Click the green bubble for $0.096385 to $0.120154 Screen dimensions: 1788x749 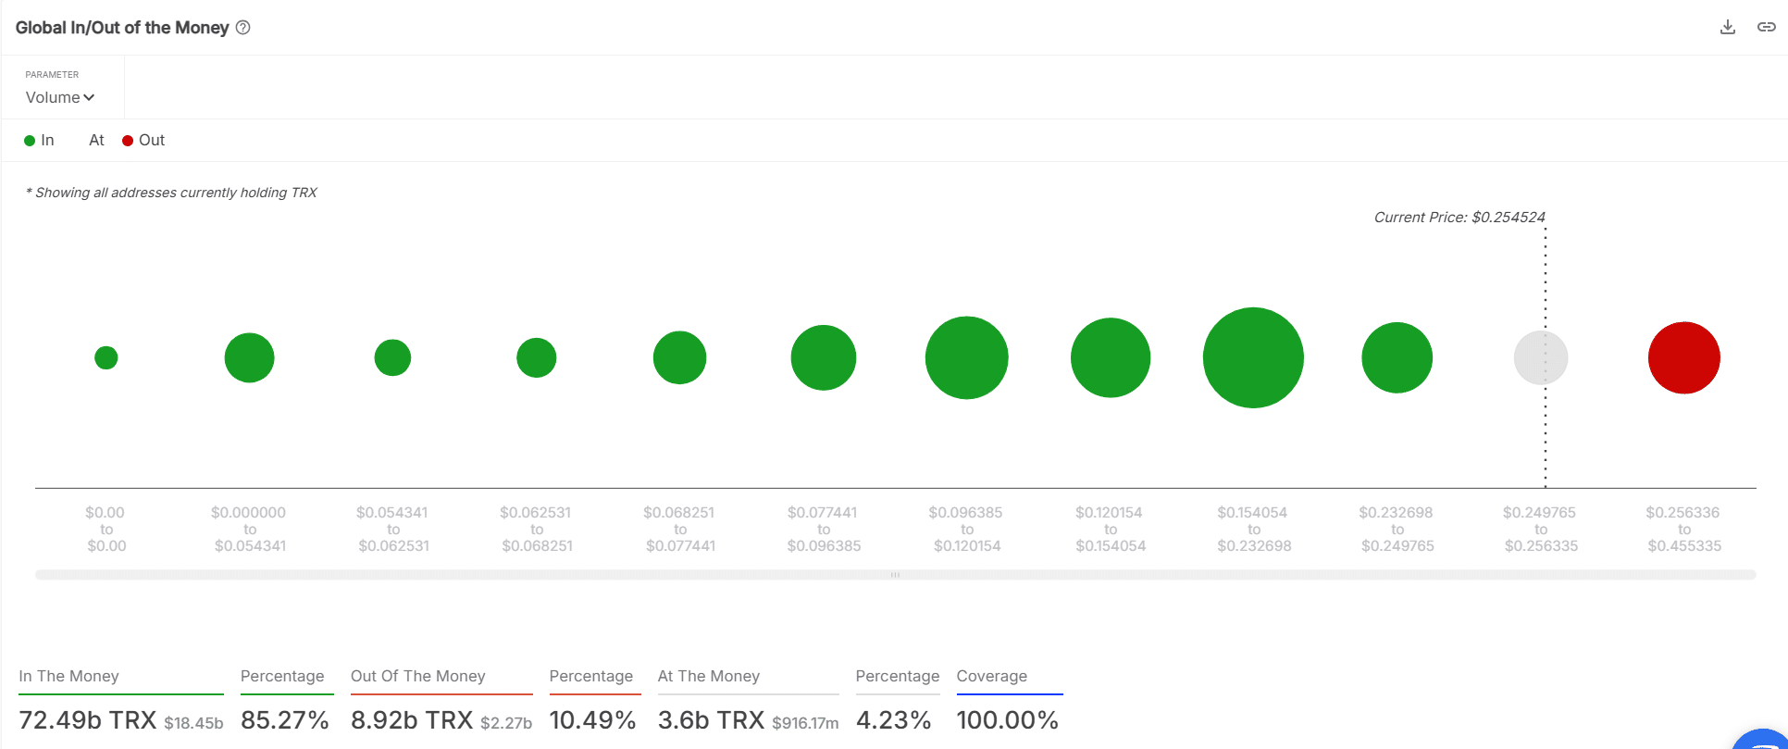coord(966,357)
